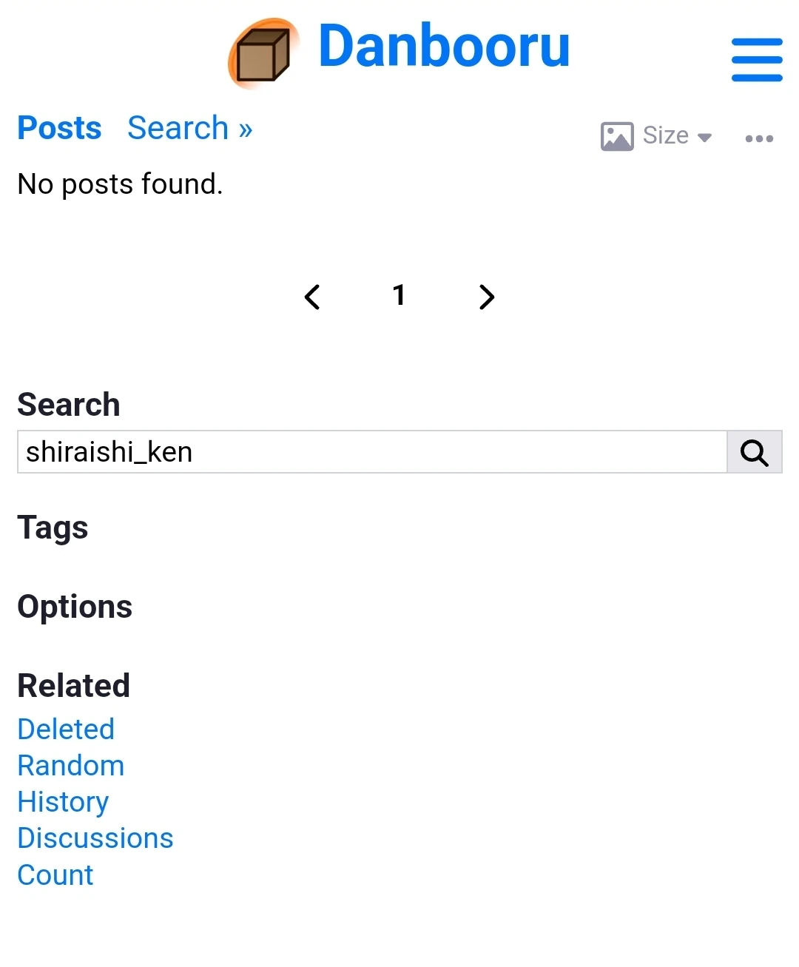Open the Size dropdown
This screenshot has width=799, height=967.
click(x=676, y=136)
